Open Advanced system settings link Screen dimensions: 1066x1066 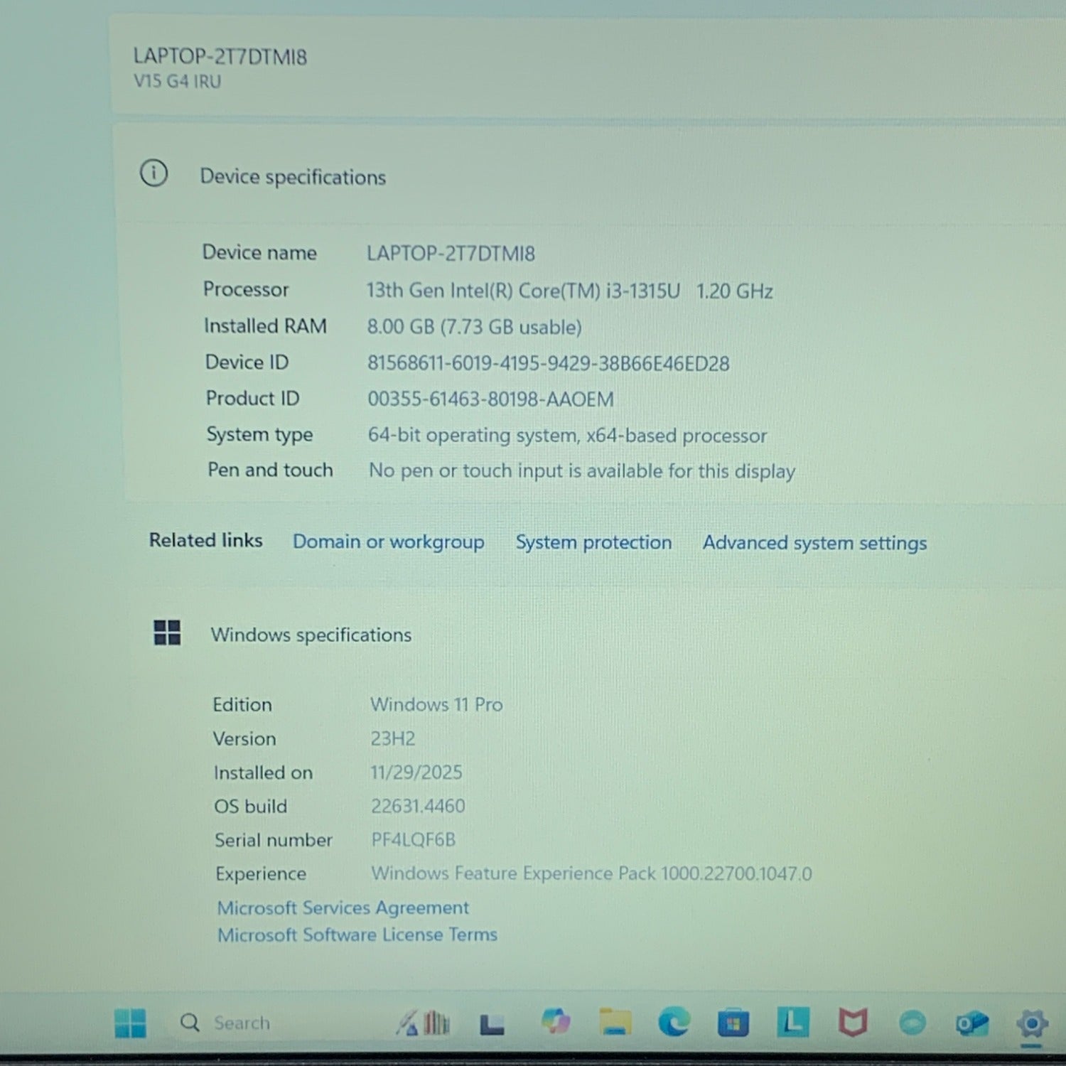pyautogui.click(x=814, y=543)
